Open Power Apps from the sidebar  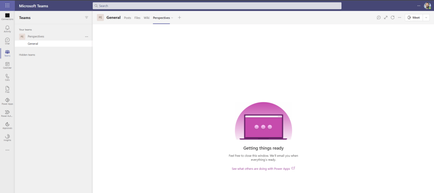[7, 101]
